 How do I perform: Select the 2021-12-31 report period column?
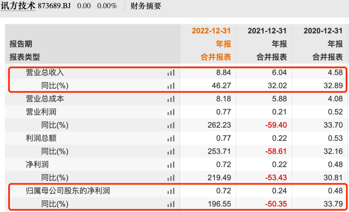click(x=267, y=31)
